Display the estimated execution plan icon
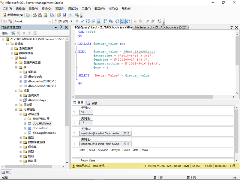 tap(88, 21)
